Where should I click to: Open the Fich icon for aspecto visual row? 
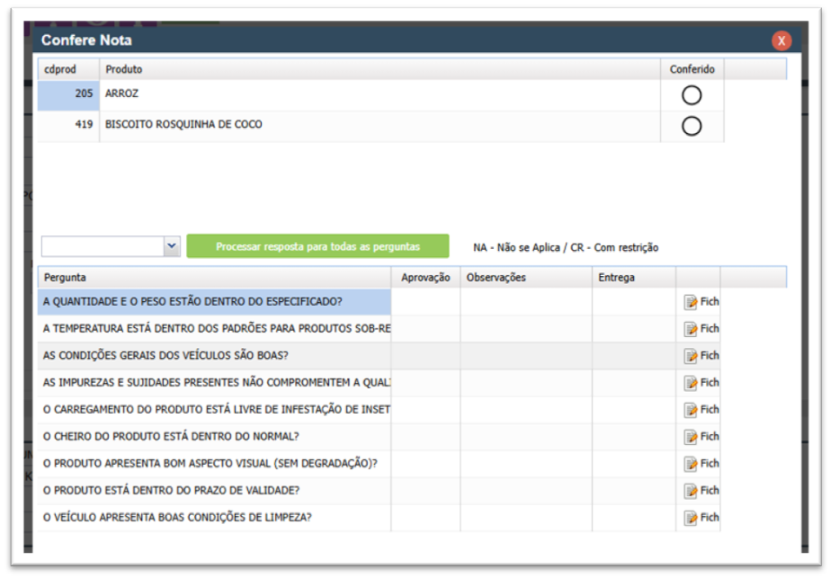[691, 464]
